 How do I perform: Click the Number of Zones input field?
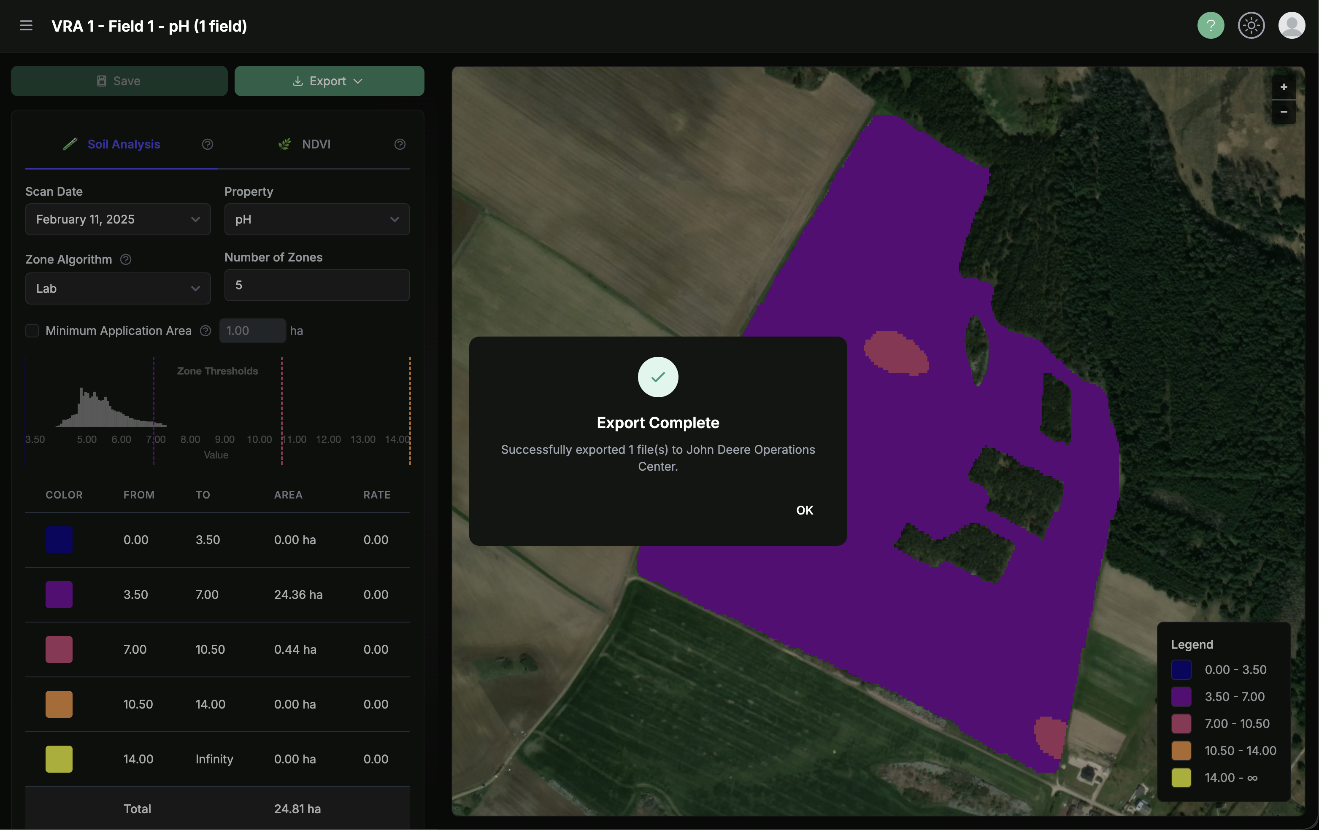coord(316,285)
